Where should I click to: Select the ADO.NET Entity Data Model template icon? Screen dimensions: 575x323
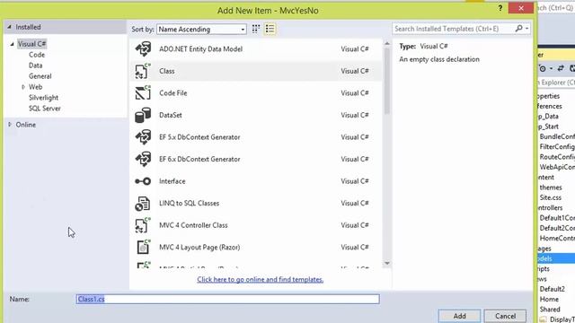pyautogui.click(x=143, y=49)
